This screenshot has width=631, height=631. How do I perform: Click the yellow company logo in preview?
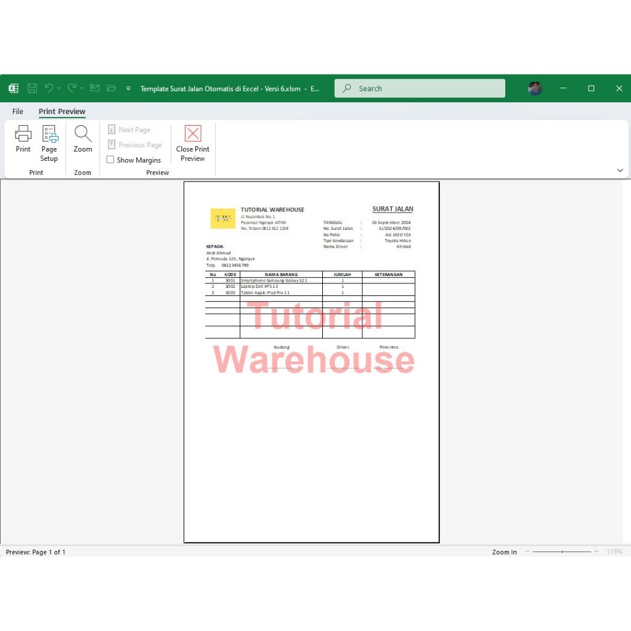point(222,219)
